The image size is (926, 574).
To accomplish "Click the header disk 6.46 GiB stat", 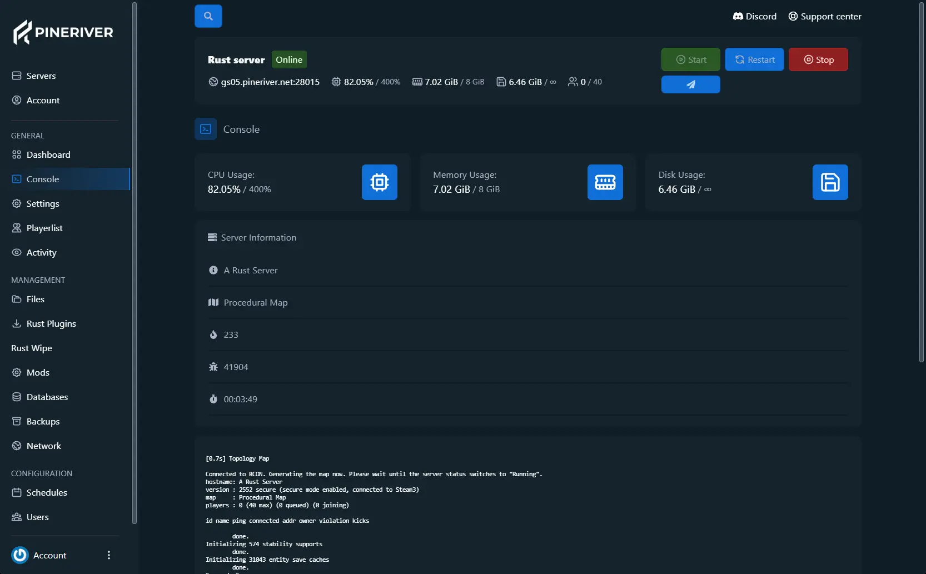I will (526, 82).
